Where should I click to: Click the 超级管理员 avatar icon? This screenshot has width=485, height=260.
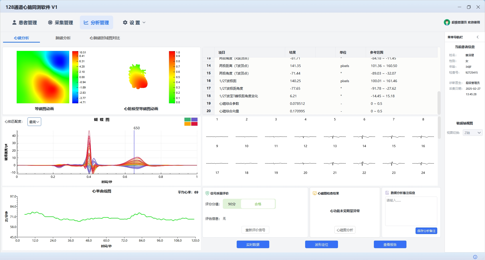[447, 22]
